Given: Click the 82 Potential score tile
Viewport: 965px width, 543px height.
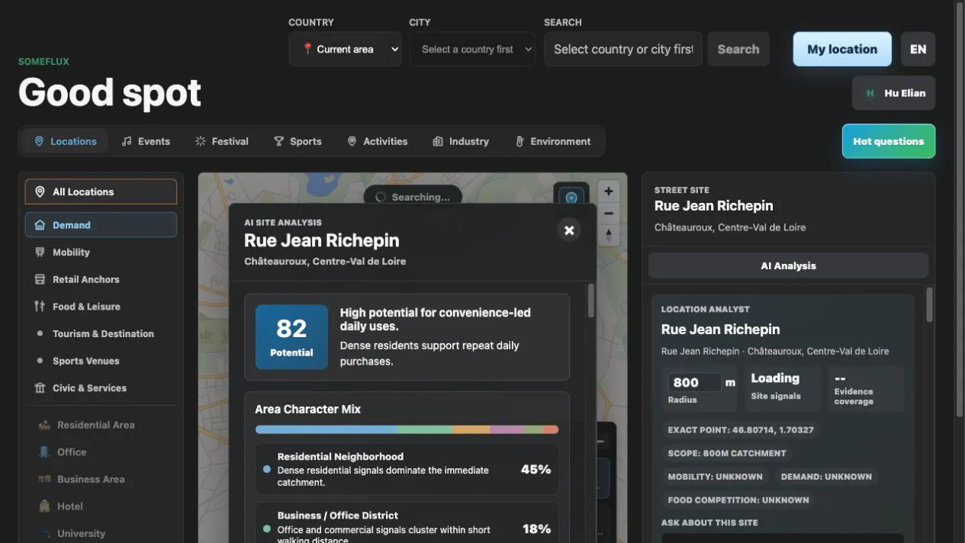Looking at the screenshot, I should click(291, 337).
